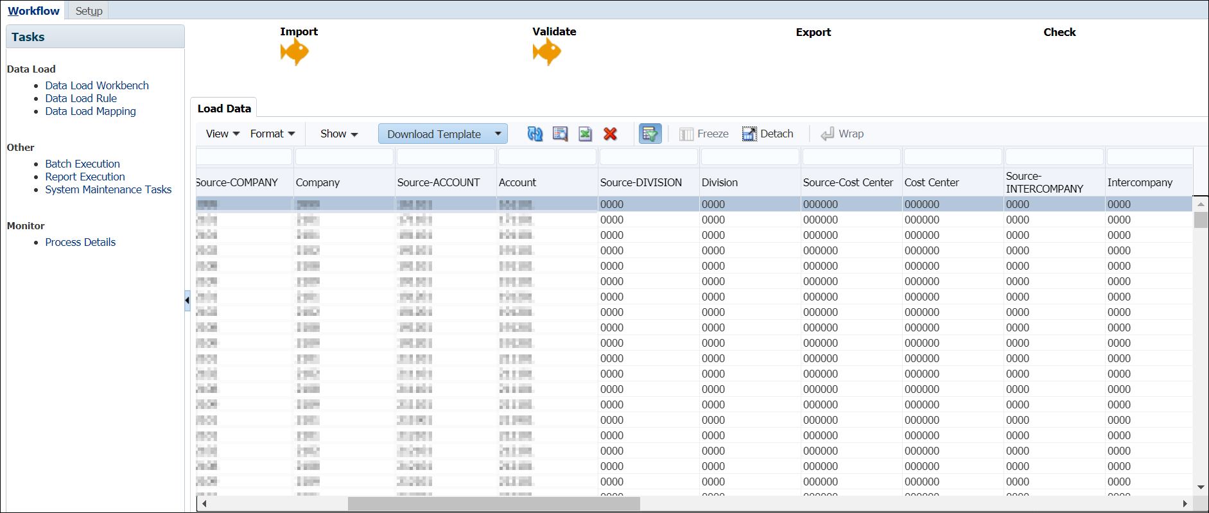Viewport: 1209px width, 513px height.
Task: Click the Cost Center column header
Action: click(x=953, y=182)
